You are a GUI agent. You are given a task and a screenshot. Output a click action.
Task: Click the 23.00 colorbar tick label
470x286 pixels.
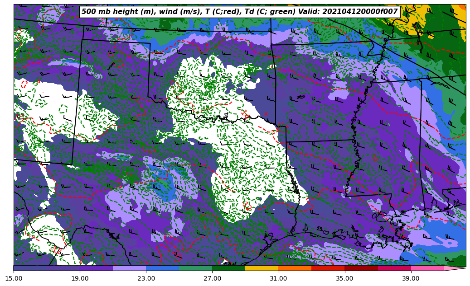click(146, 278)
